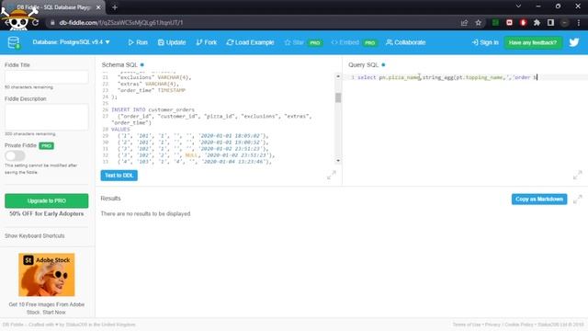Click the Schema SQL scrollbar thumb
This screenshot has height=331, width=588.
338,97
